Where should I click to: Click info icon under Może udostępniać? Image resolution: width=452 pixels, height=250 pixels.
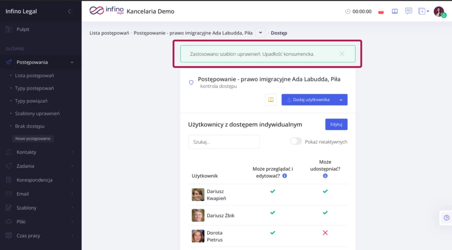point(325,175)
